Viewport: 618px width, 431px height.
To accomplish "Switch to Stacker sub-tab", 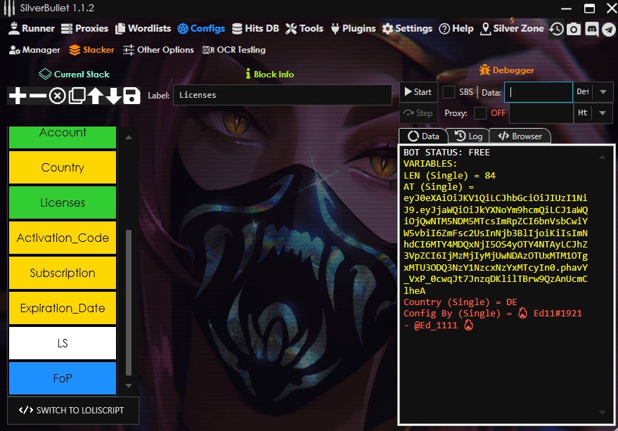I will click(x=91, y=50).
